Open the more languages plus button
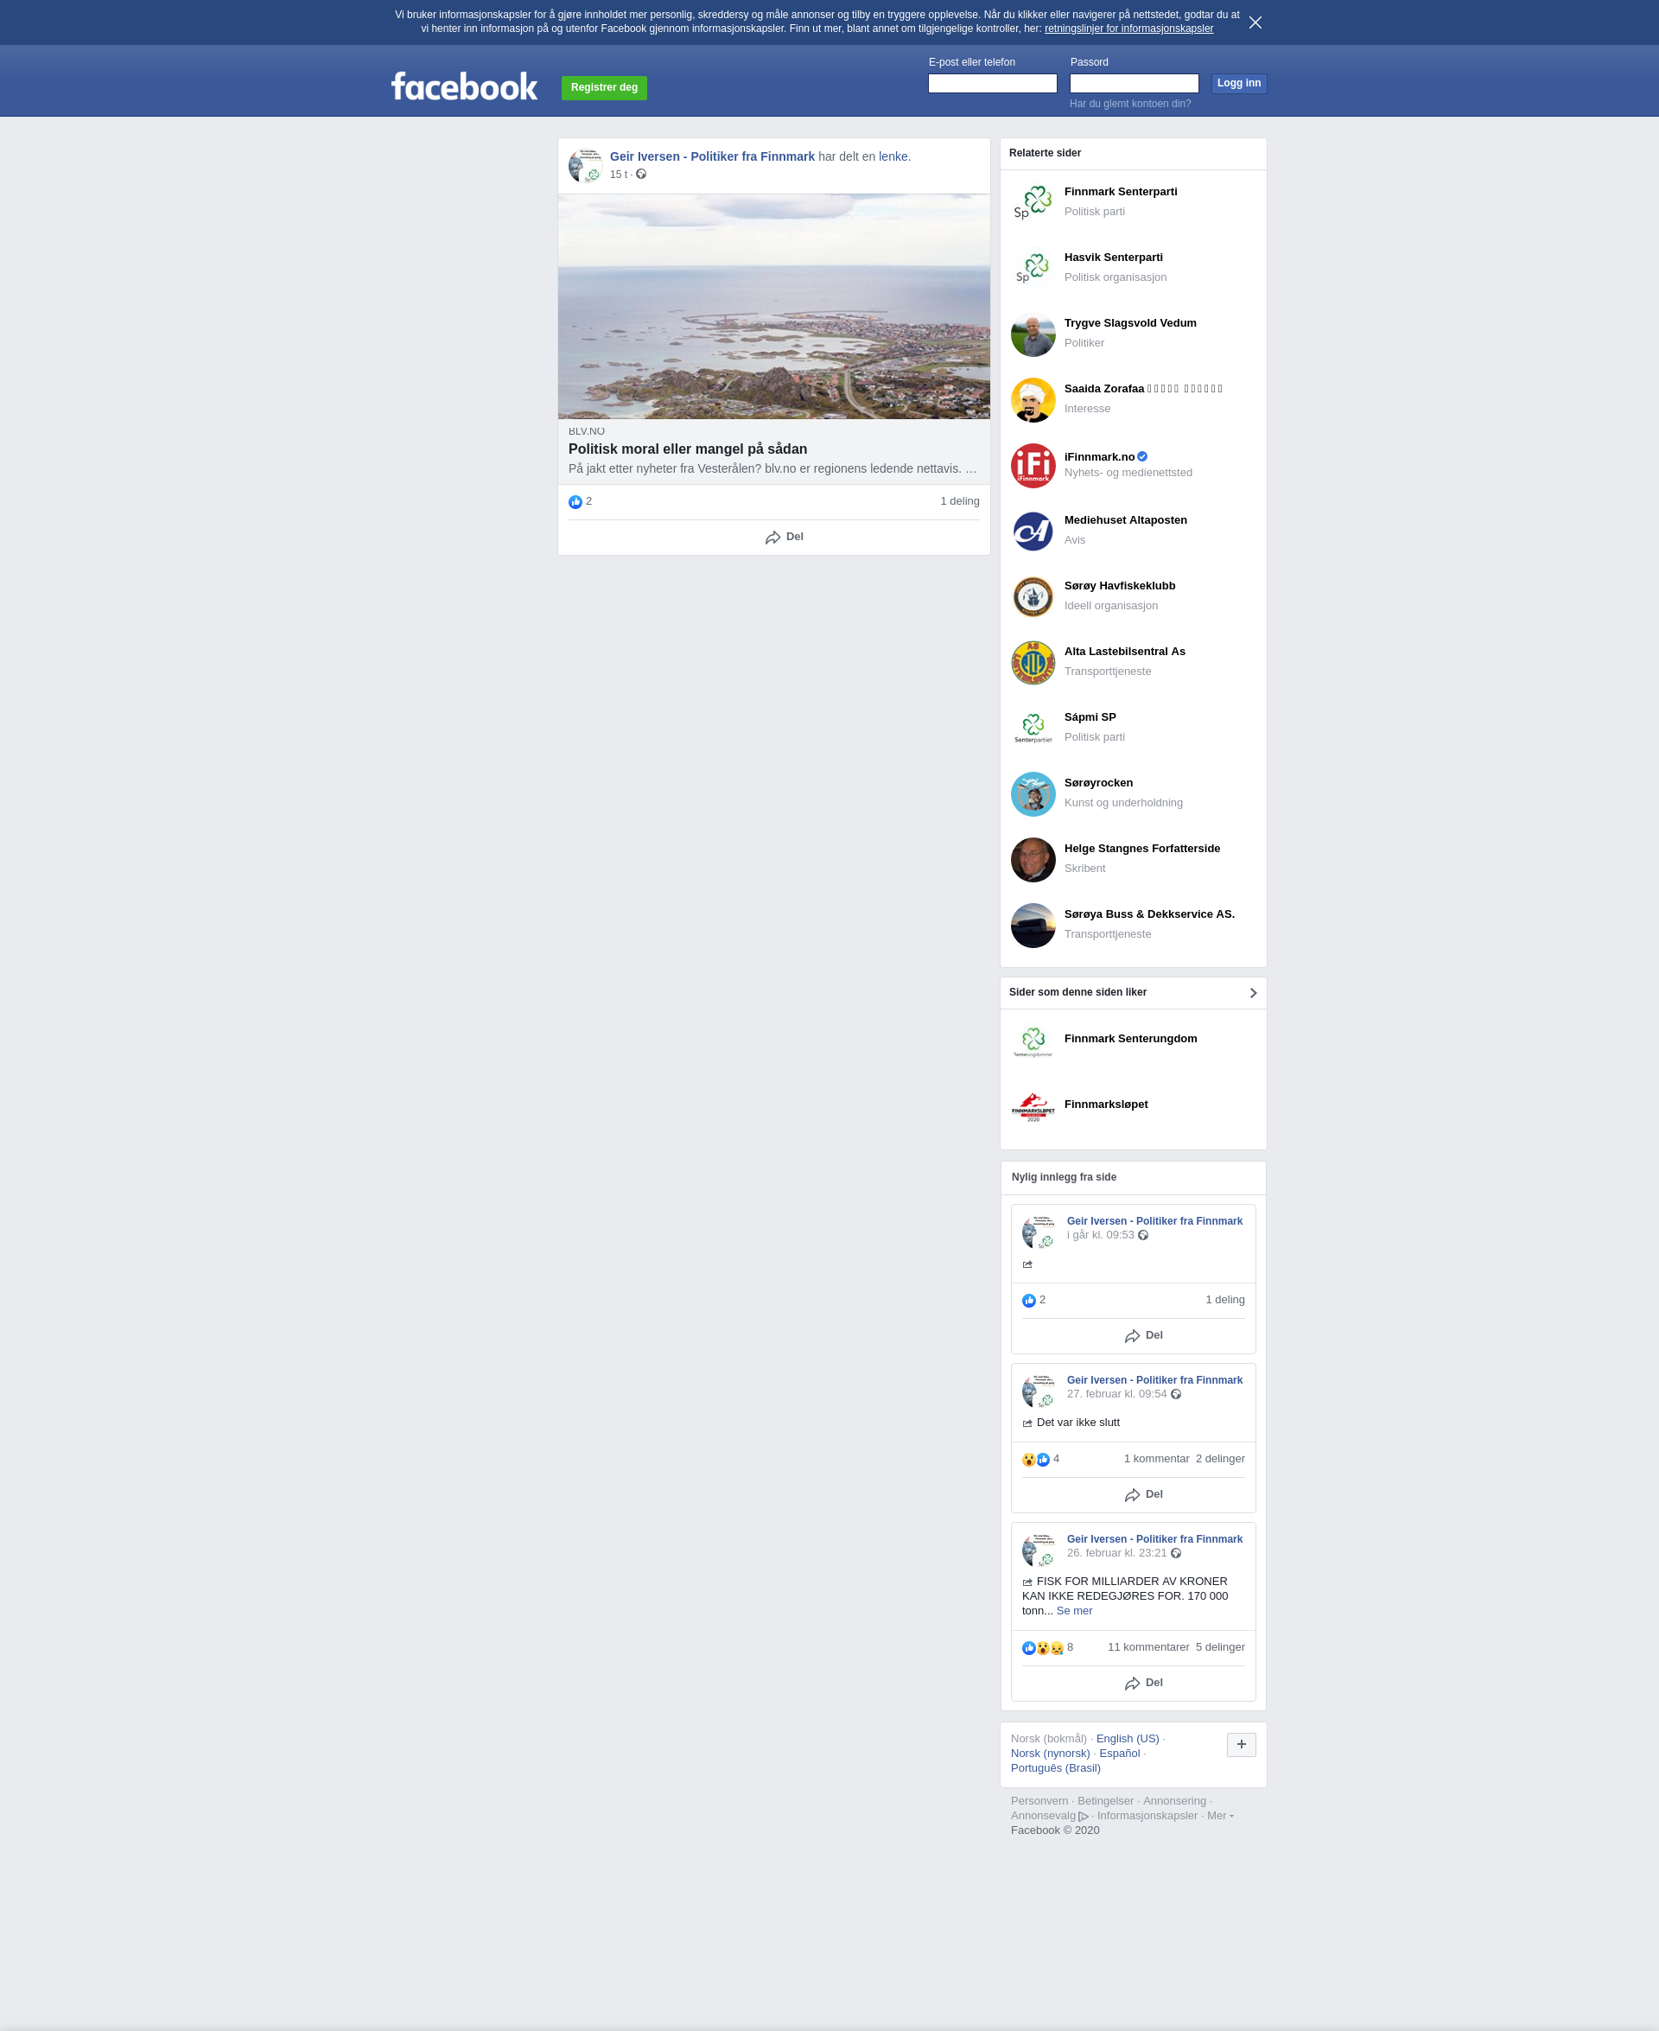This screenshot has height=2031, width=1659. click(x=1241, y=1744)
